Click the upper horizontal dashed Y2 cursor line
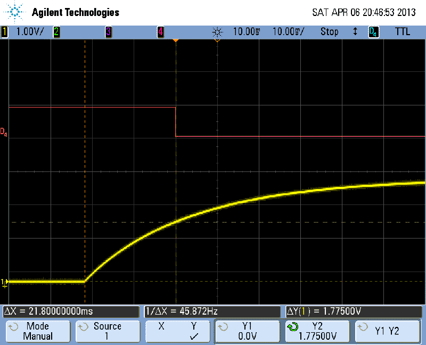The width and height of the screenshot is (426, 345). tap(217, 222)
